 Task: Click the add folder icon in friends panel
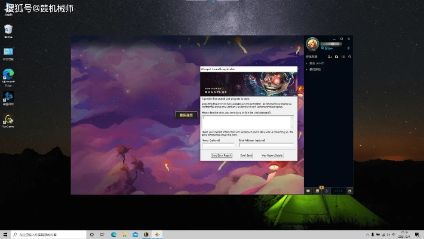[x=337, y=56]
